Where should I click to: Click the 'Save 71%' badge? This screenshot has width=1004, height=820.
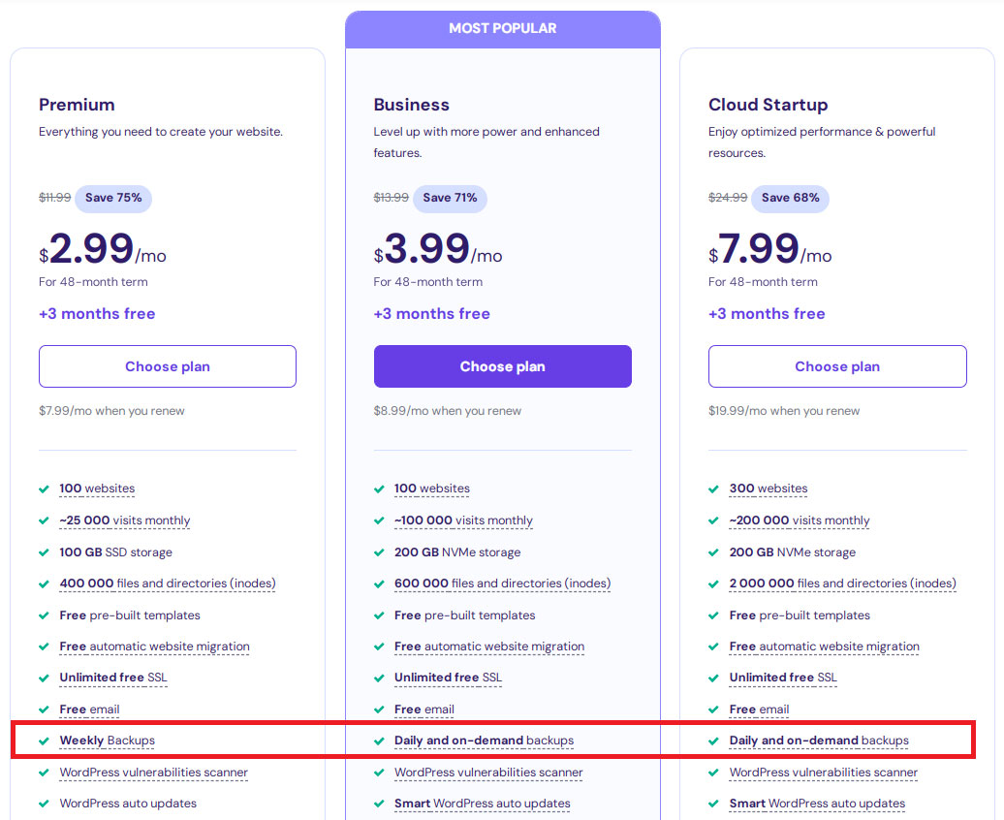tap(450, 198)
